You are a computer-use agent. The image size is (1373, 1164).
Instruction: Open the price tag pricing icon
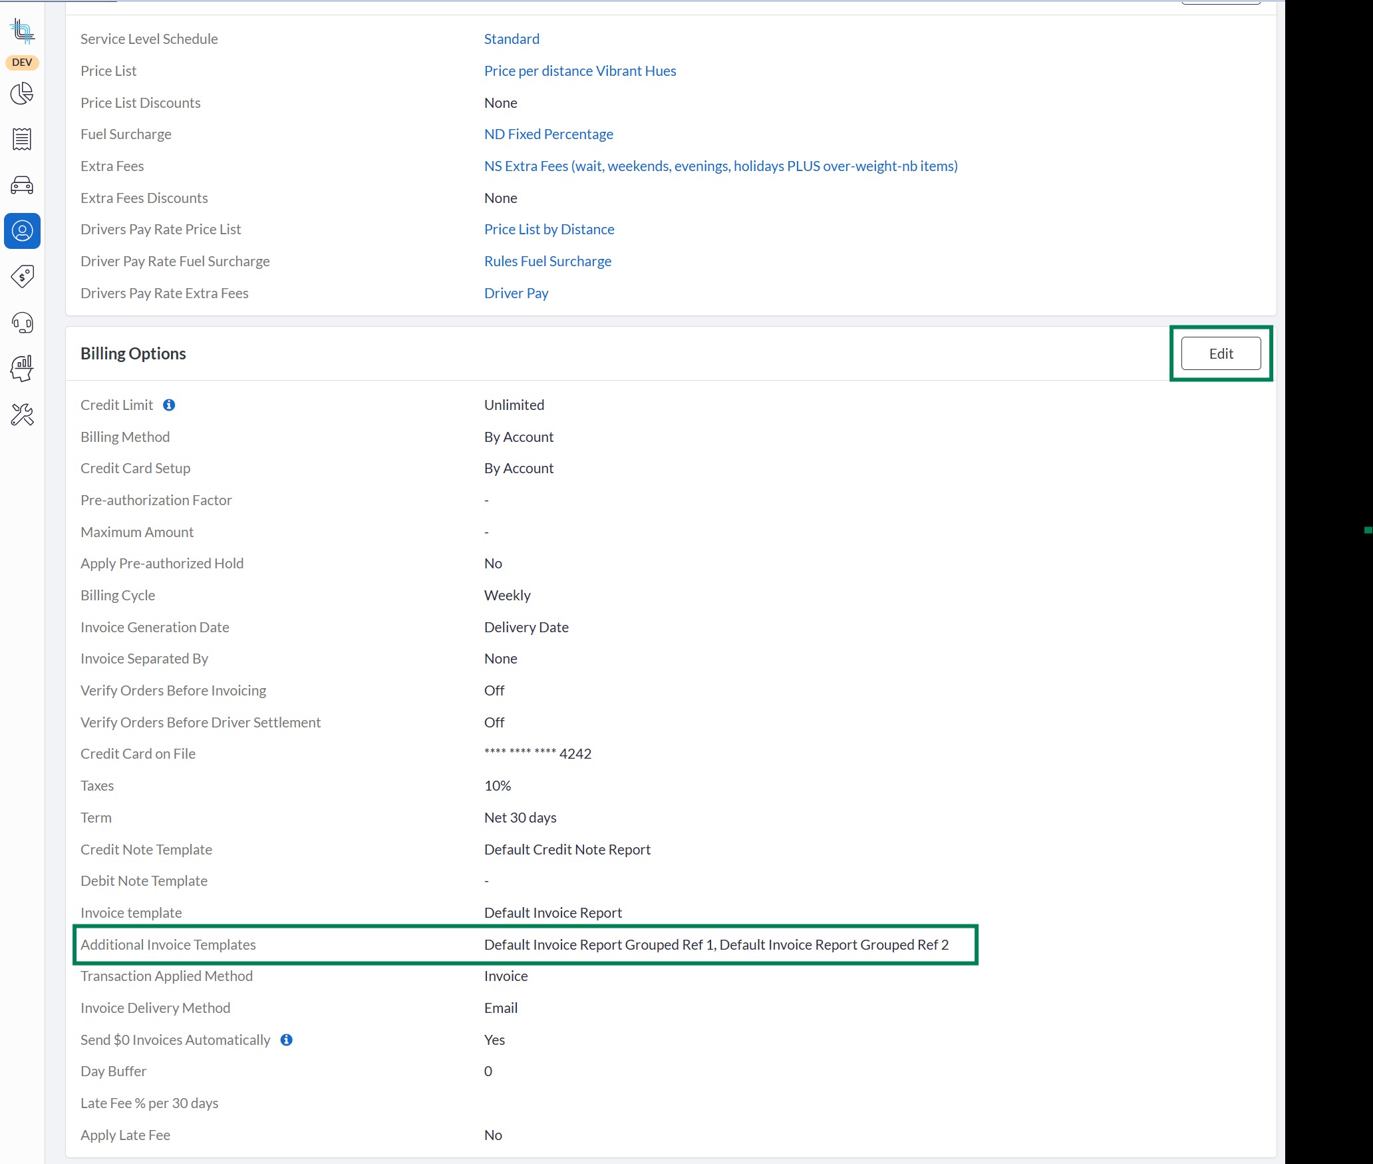22,276
